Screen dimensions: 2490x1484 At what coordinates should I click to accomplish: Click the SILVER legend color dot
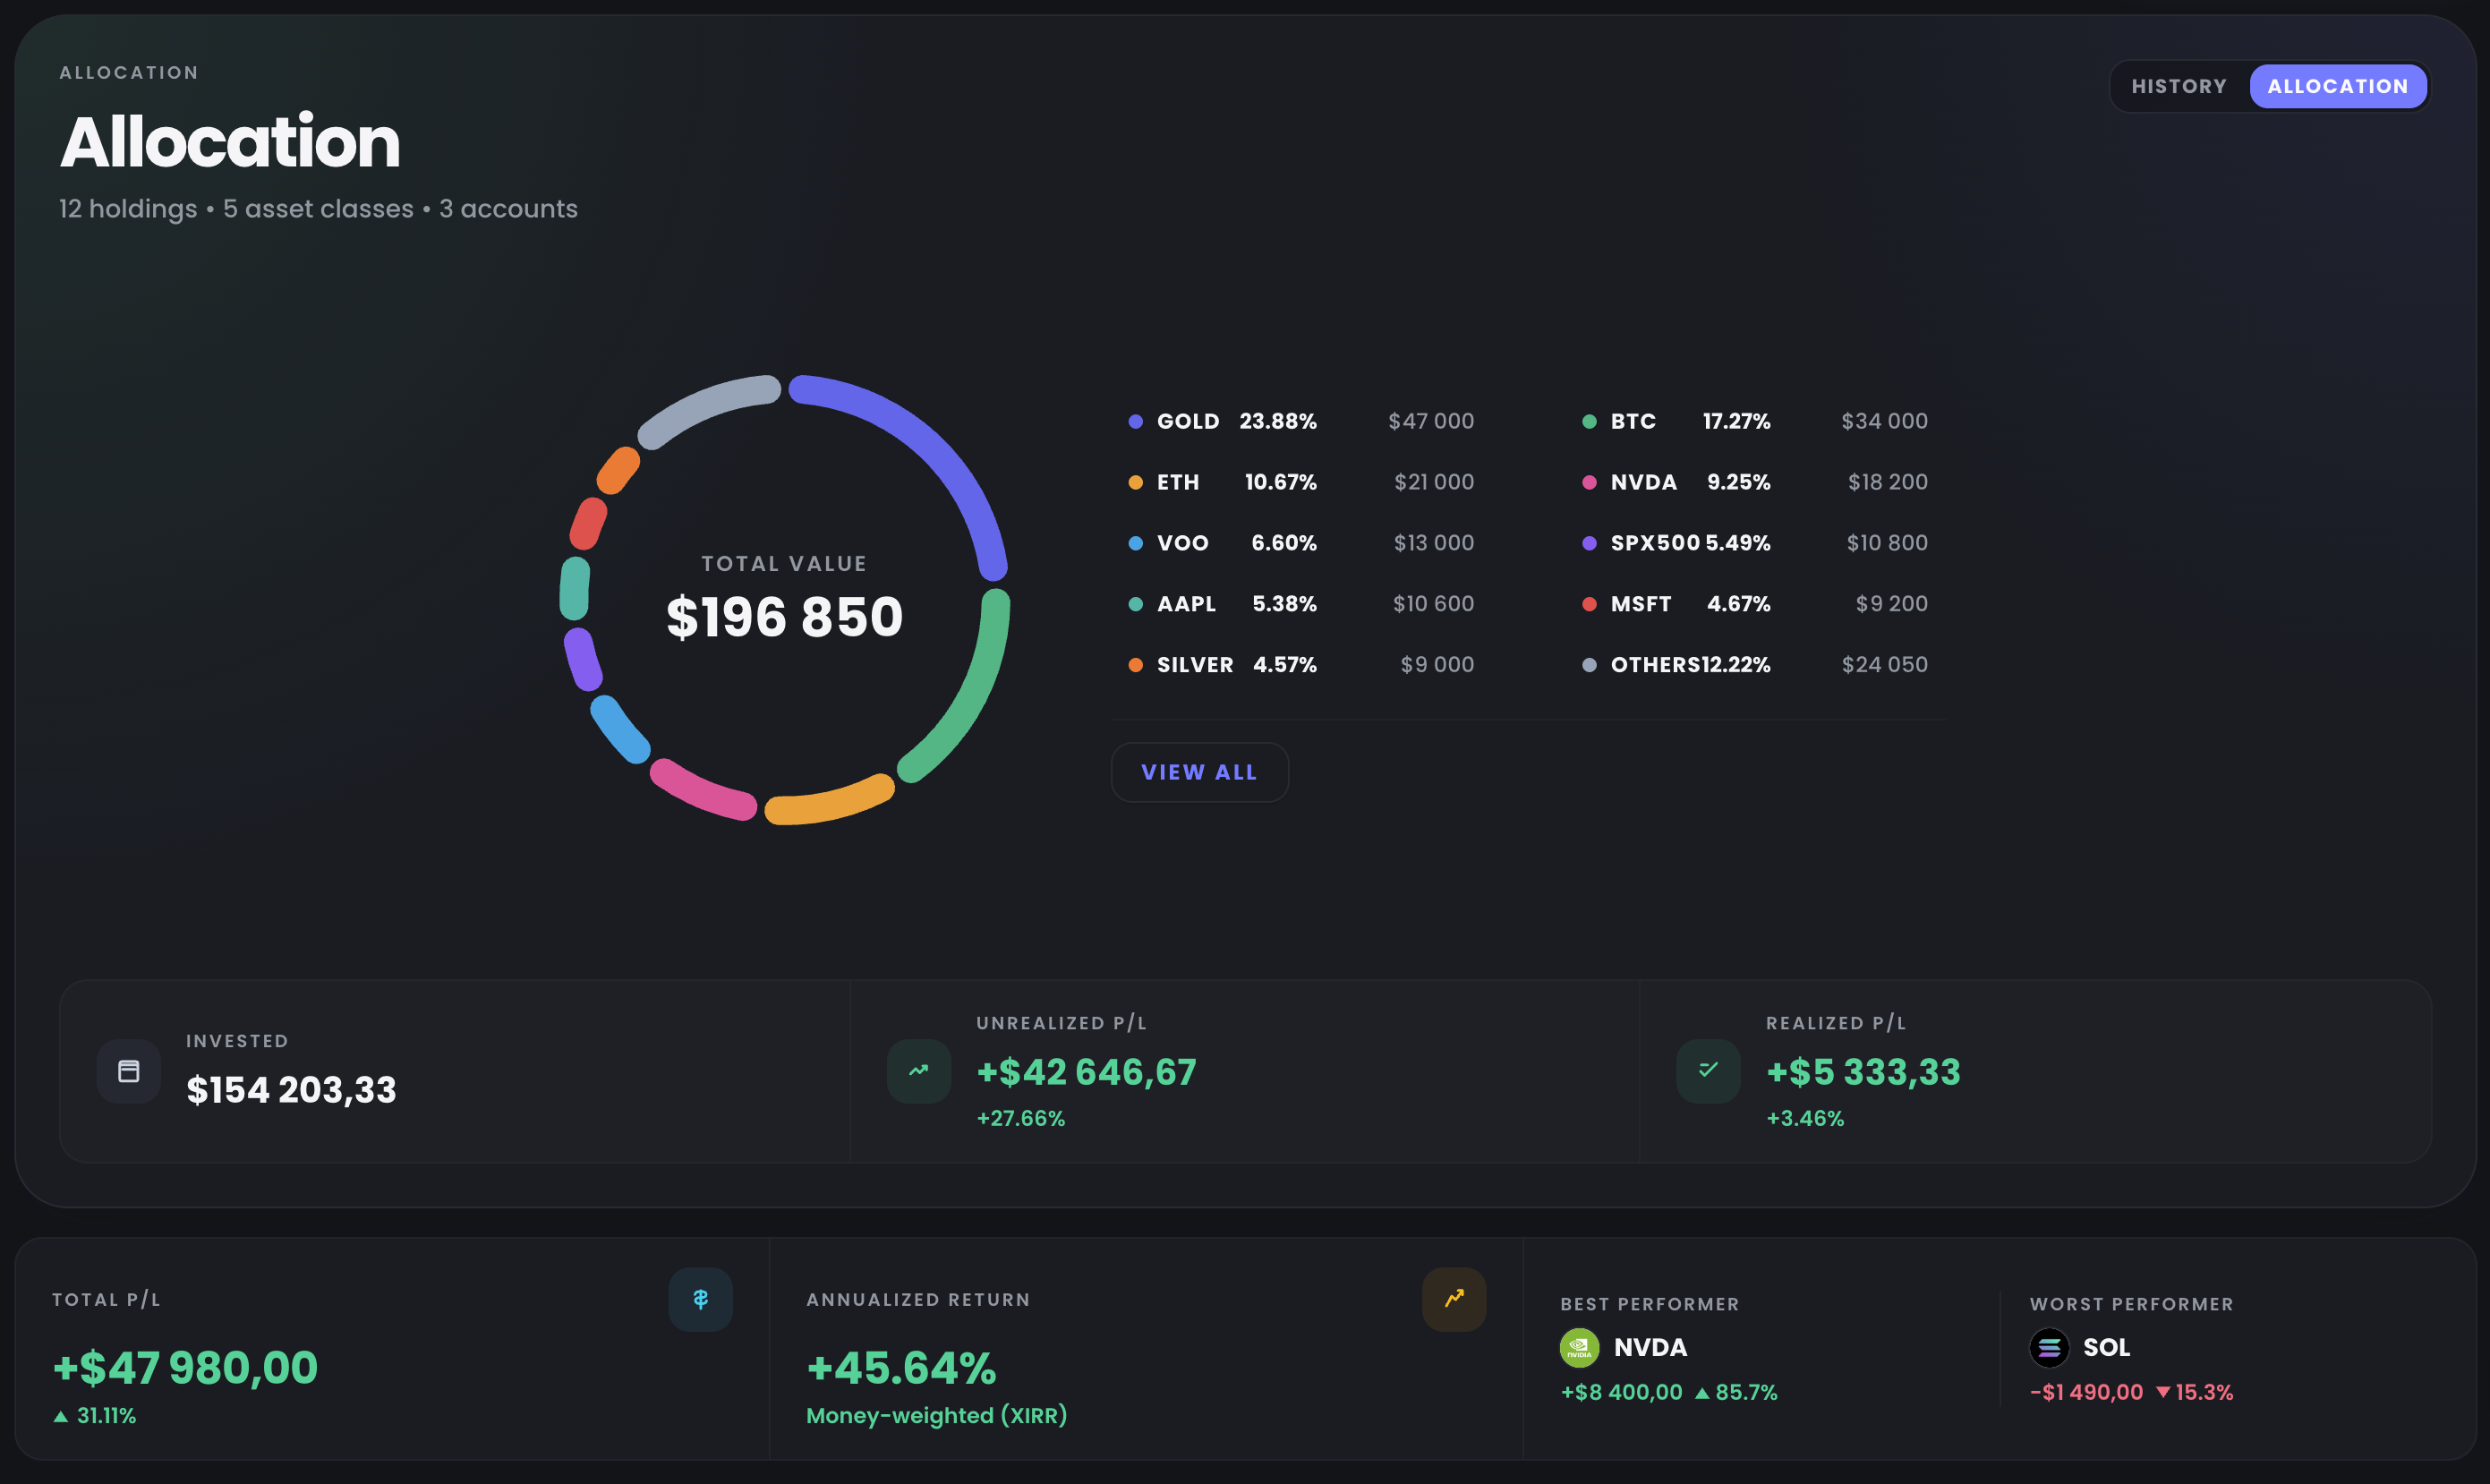click(1135, 665)
